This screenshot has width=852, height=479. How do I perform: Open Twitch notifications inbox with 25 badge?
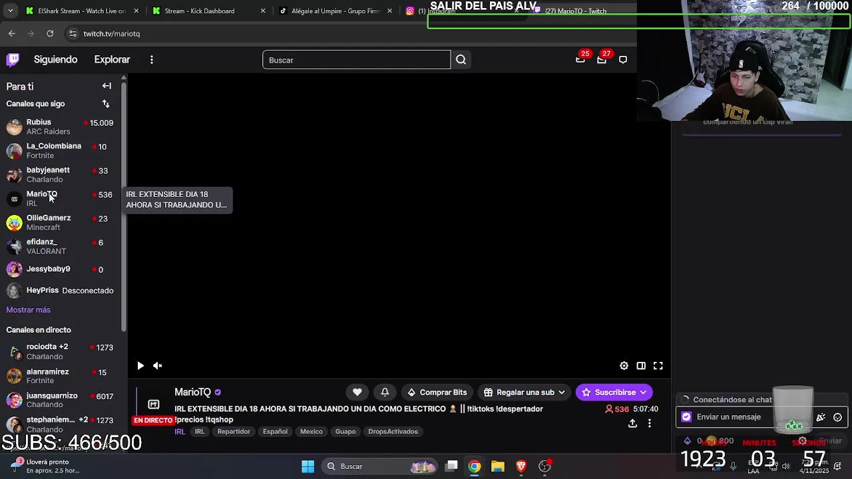pos(580,60)
